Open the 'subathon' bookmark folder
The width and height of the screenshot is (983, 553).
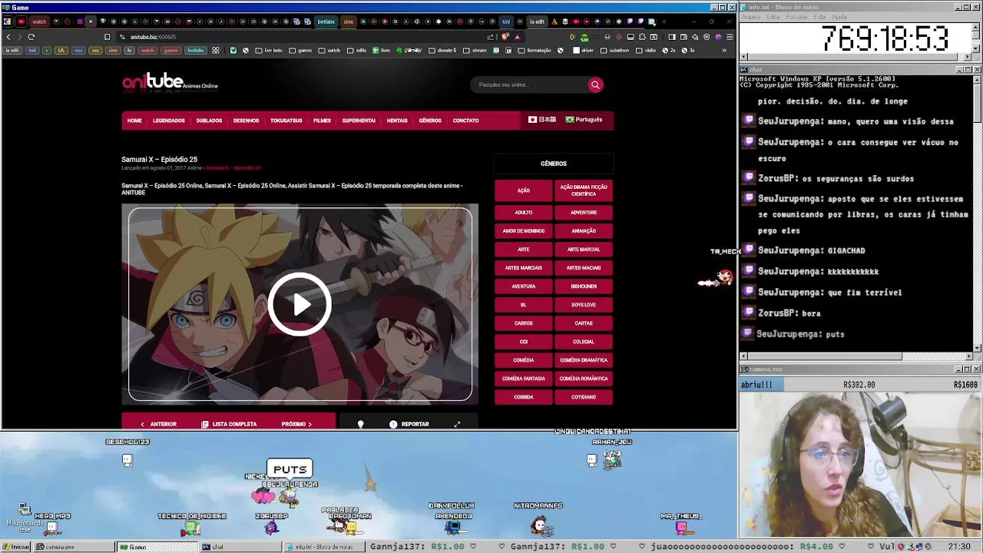click(614, 51)
